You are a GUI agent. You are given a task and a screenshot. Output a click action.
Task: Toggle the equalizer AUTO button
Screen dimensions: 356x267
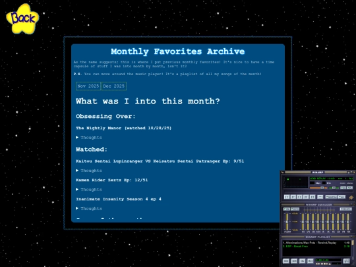click(x=295, y=209)
